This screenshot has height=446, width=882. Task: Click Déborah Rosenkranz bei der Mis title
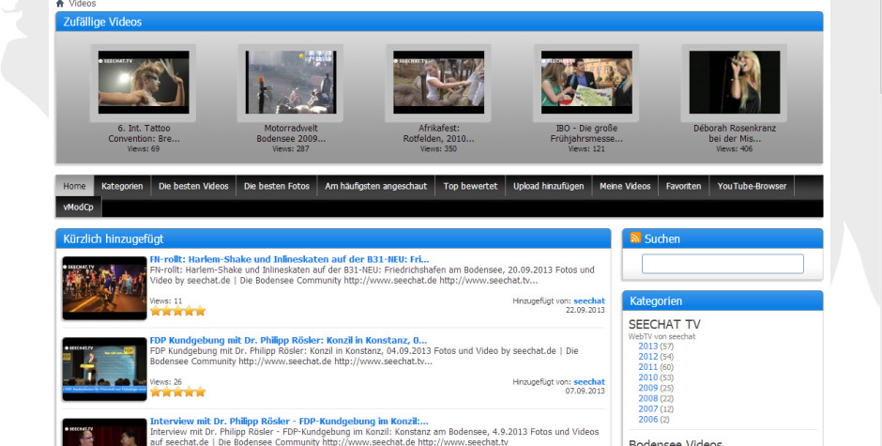click(735, 133)
